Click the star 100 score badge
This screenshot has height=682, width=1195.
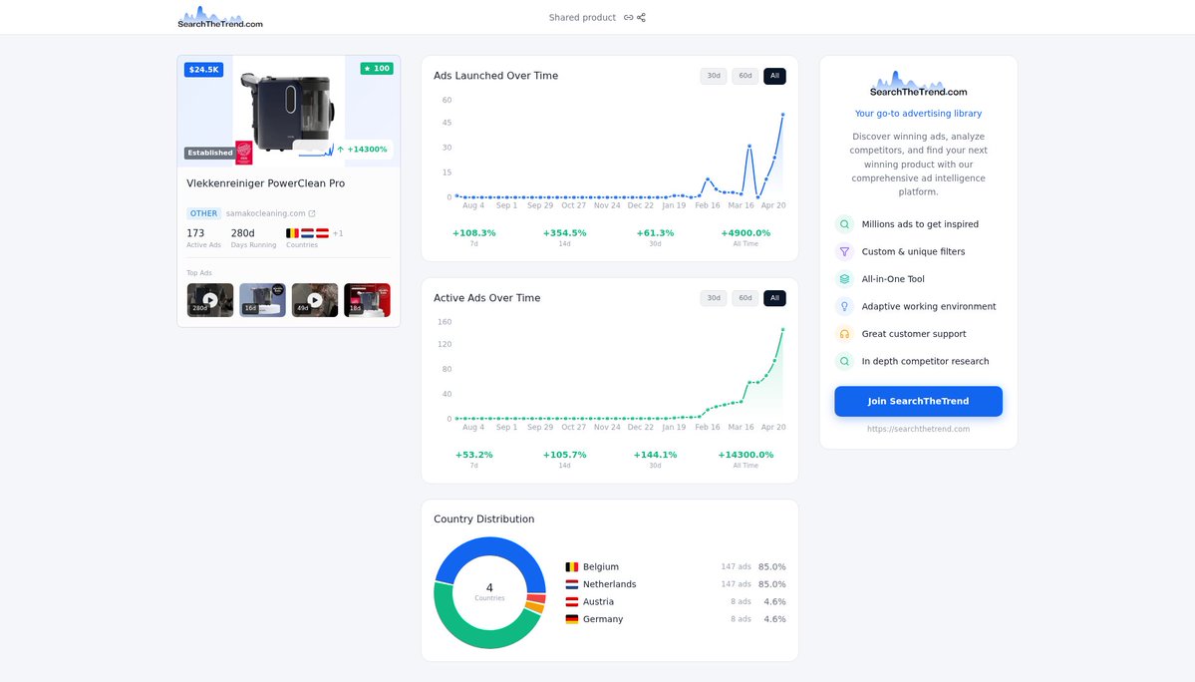click(377, 69)
